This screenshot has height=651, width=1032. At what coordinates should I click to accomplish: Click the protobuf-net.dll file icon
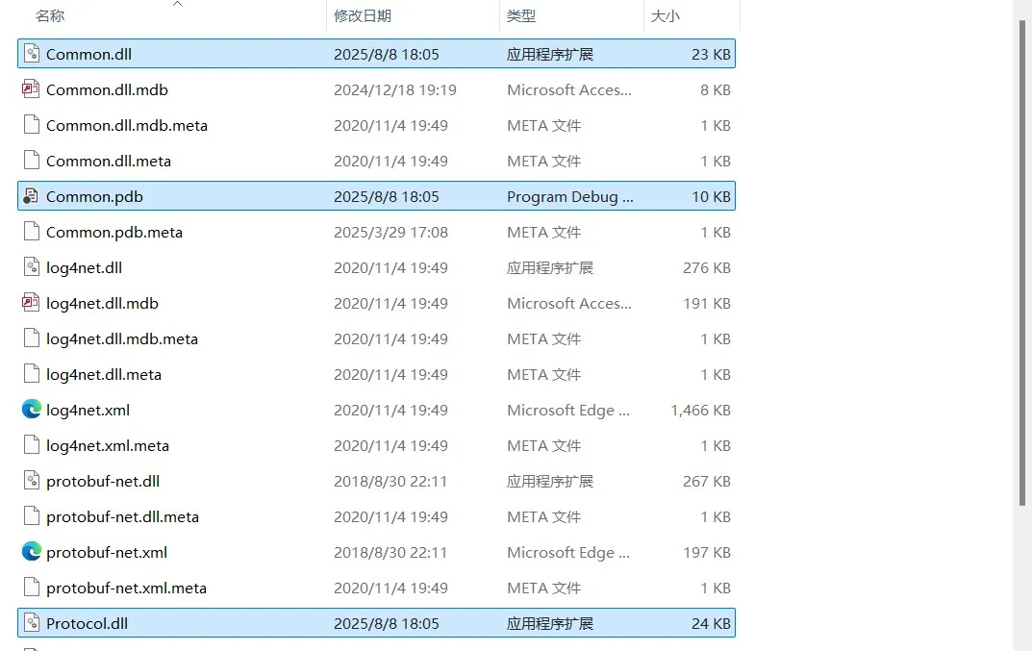click(x=32, y=481)
